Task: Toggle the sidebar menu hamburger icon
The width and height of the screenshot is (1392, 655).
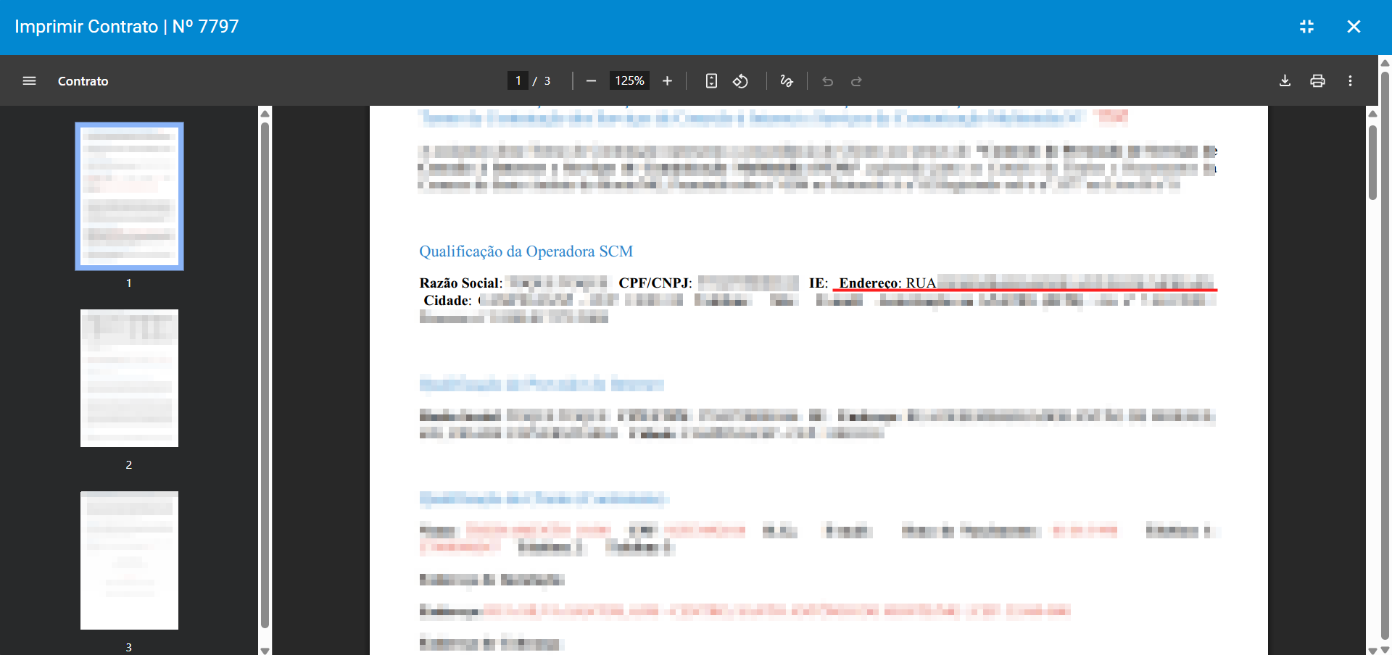Action: 29,81
